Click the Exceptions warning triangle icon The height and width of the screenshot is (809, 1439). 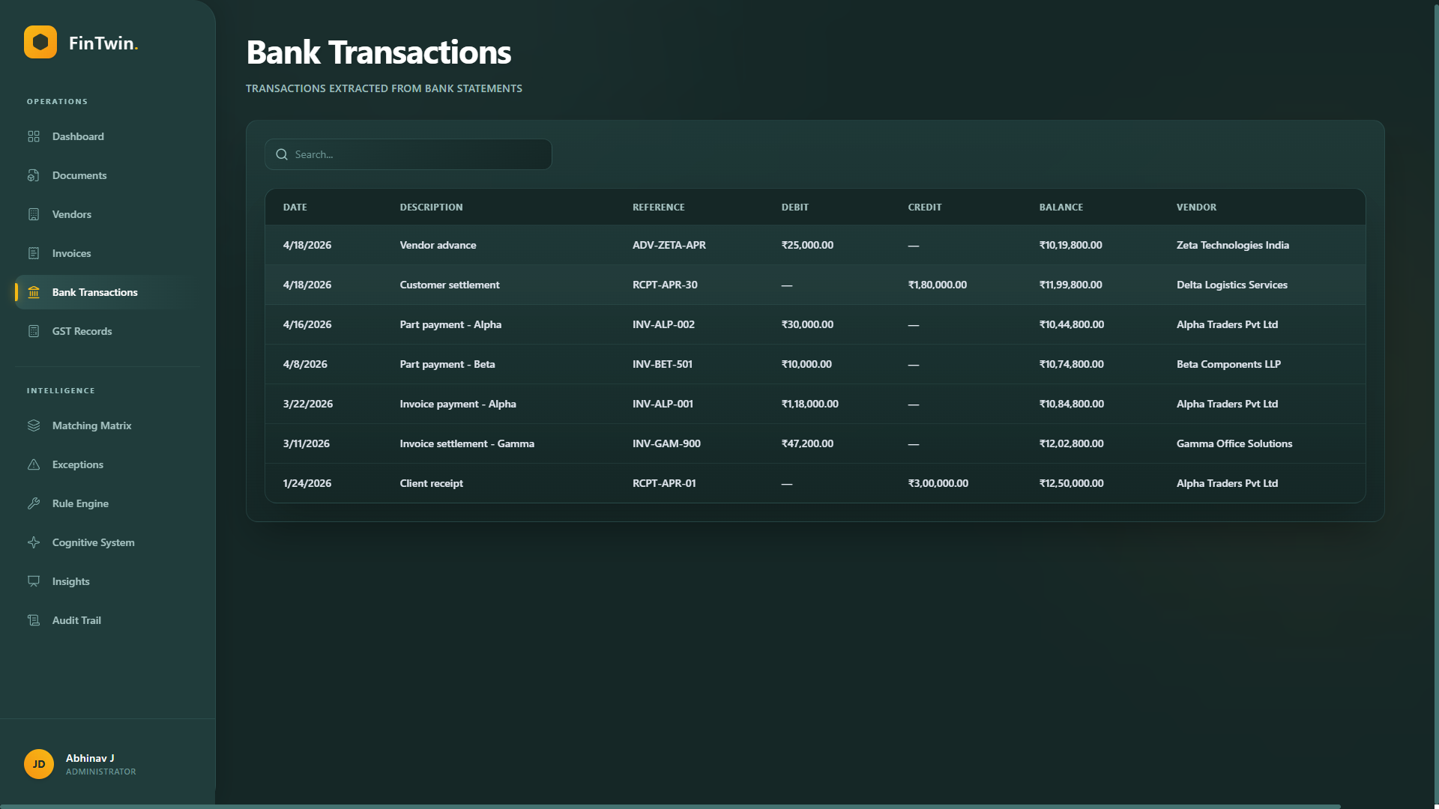pos(34,464)
